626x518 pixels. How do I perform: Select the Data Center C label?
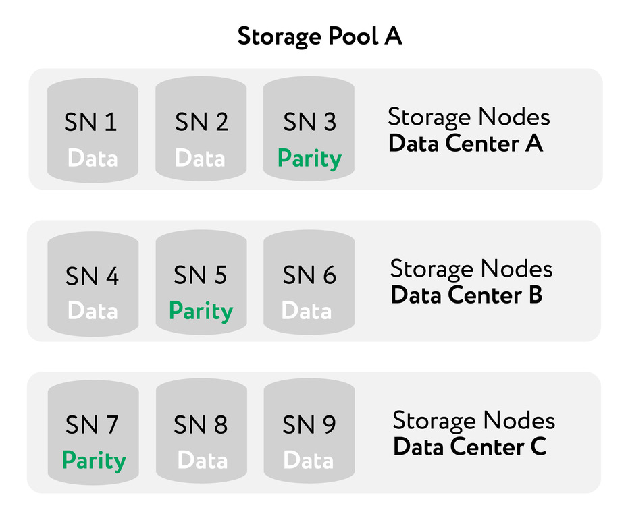(470, 447)
